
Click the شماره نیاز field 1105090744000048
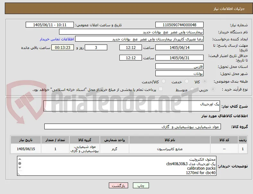[x=179, y=25]
